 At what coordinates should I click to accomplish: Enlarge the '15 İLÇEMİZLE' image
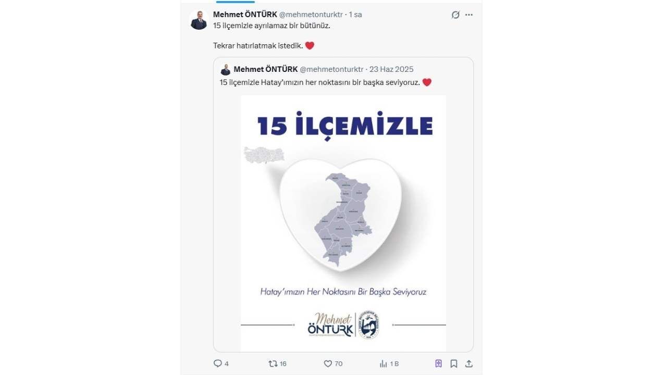coord(343,223)
